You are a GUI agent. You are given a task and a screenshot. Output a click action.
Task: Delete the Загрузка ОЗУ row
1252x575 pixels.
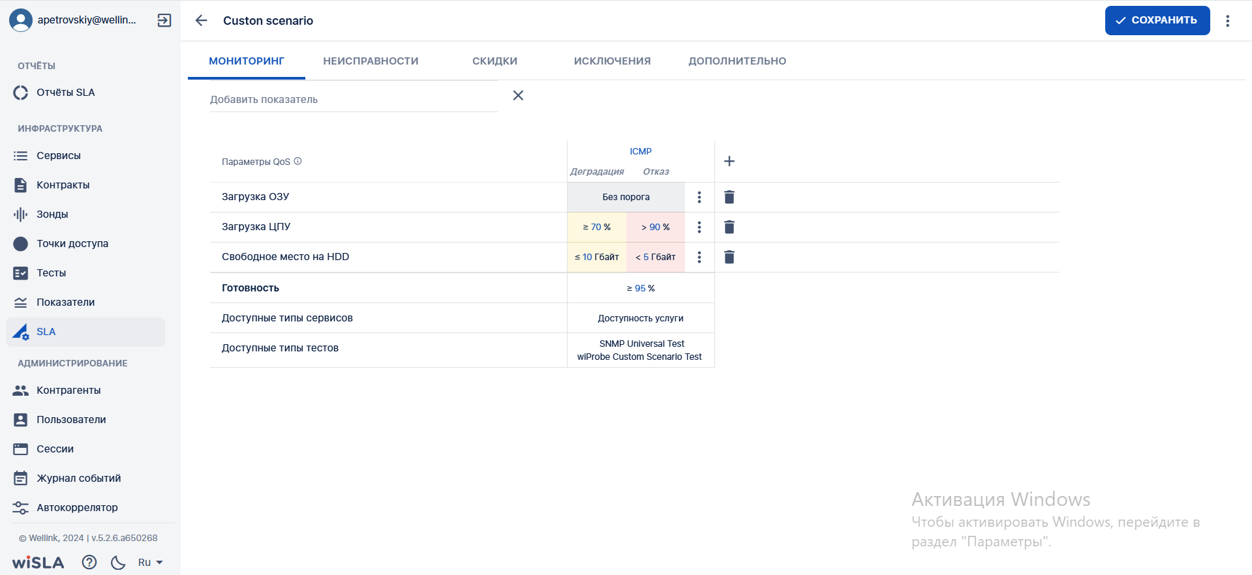tap(729, 197)
